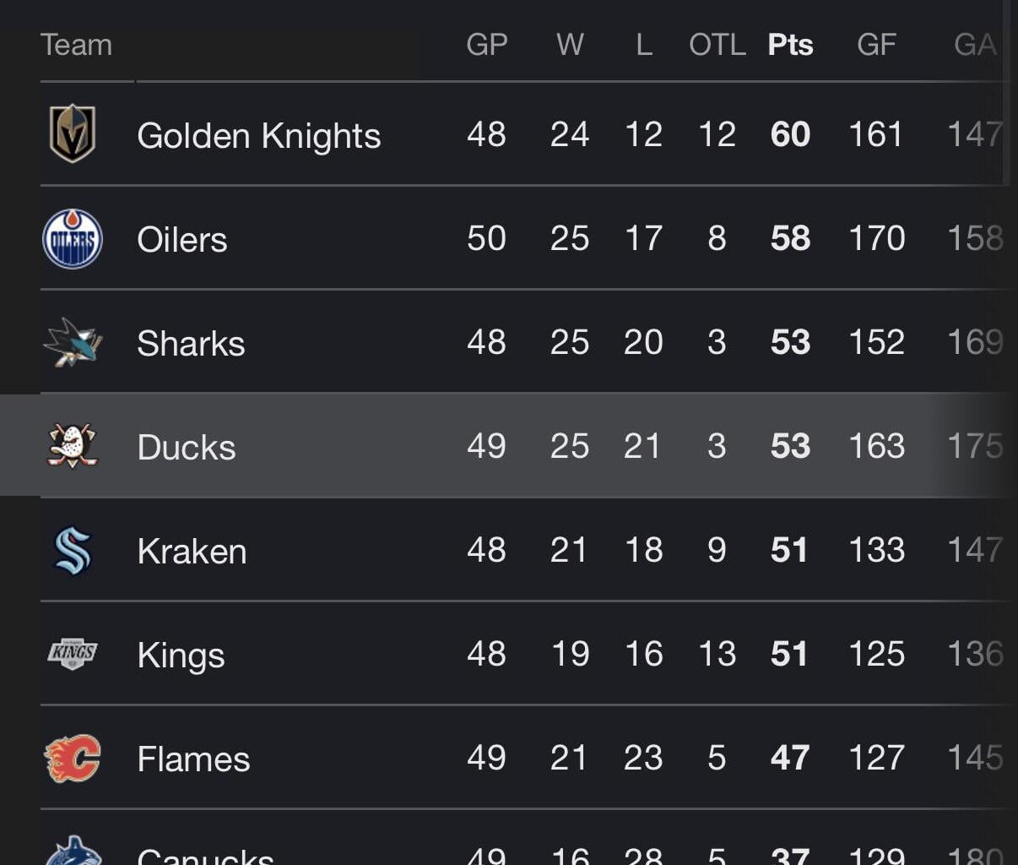Sort by the OTL column

(717, 45)
